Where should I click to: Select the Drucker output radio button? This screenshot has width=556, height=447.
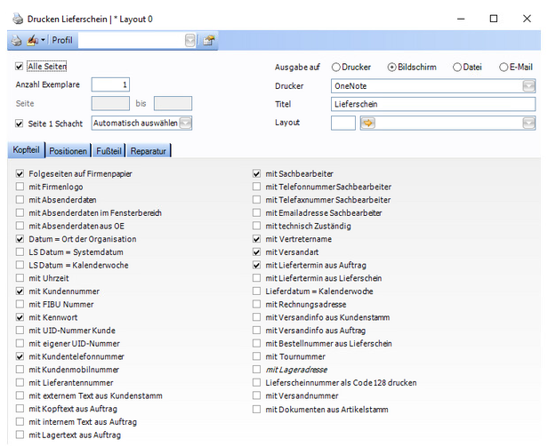(336, 67)
